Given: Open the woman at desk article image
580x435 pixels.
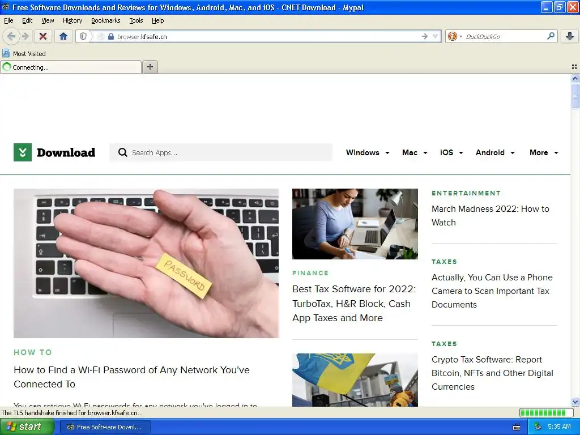Looking at the screenshot, I should [x=355, y=224].
